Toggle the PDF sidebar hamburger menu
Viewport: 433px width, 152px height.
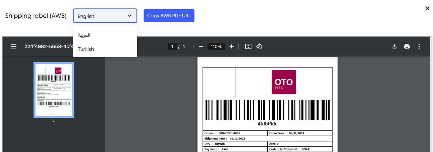coord(14,47)
